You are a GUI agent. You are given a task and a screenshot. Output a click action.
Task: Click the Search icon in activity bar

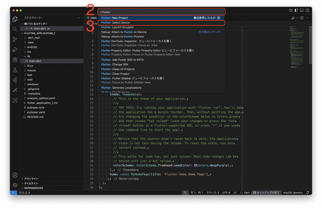coord(15,29)
